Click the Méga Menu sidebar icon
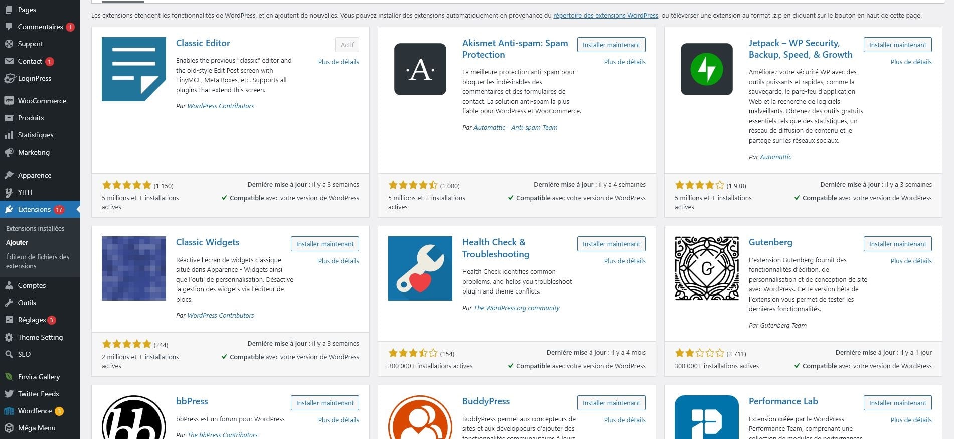Screen dimensions: 954x439 [x=9, y=428]
